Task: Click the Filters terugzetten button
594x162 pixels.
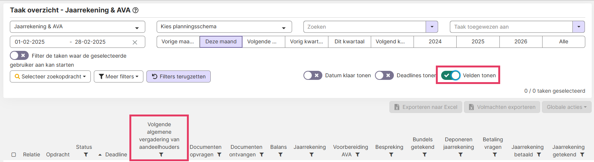Action: pyautogui.click(x=179, y=76)
